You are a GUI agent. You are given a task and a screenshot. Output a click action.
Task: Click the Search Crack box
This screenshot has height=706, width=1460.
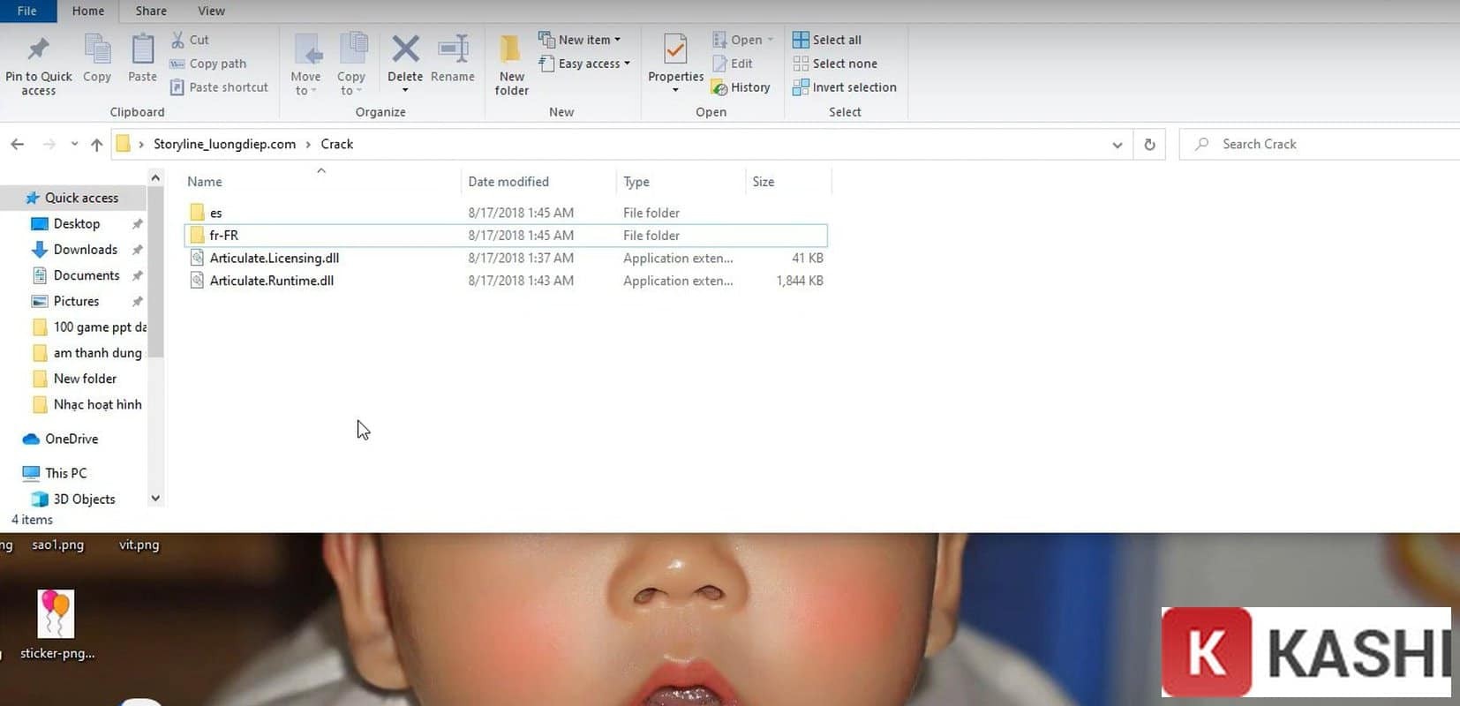point(1319,144)
